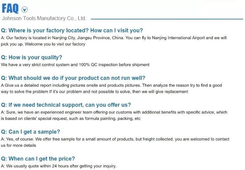
Task: Click the circled down-arrow icon beside FAQ
Action: pos(24,10)
